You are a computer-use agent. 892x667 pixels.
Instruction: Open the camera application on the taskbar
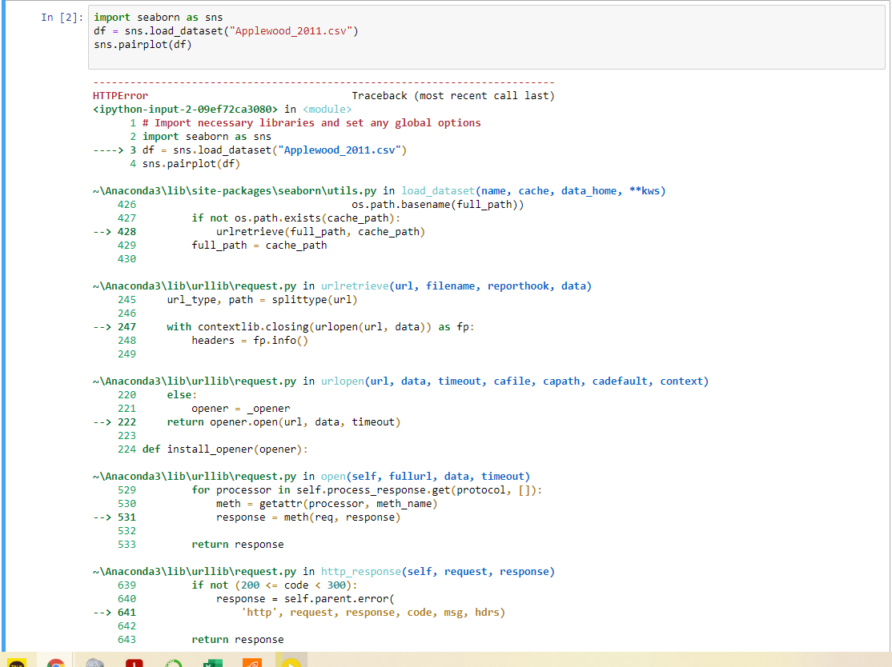coord(95,662)
